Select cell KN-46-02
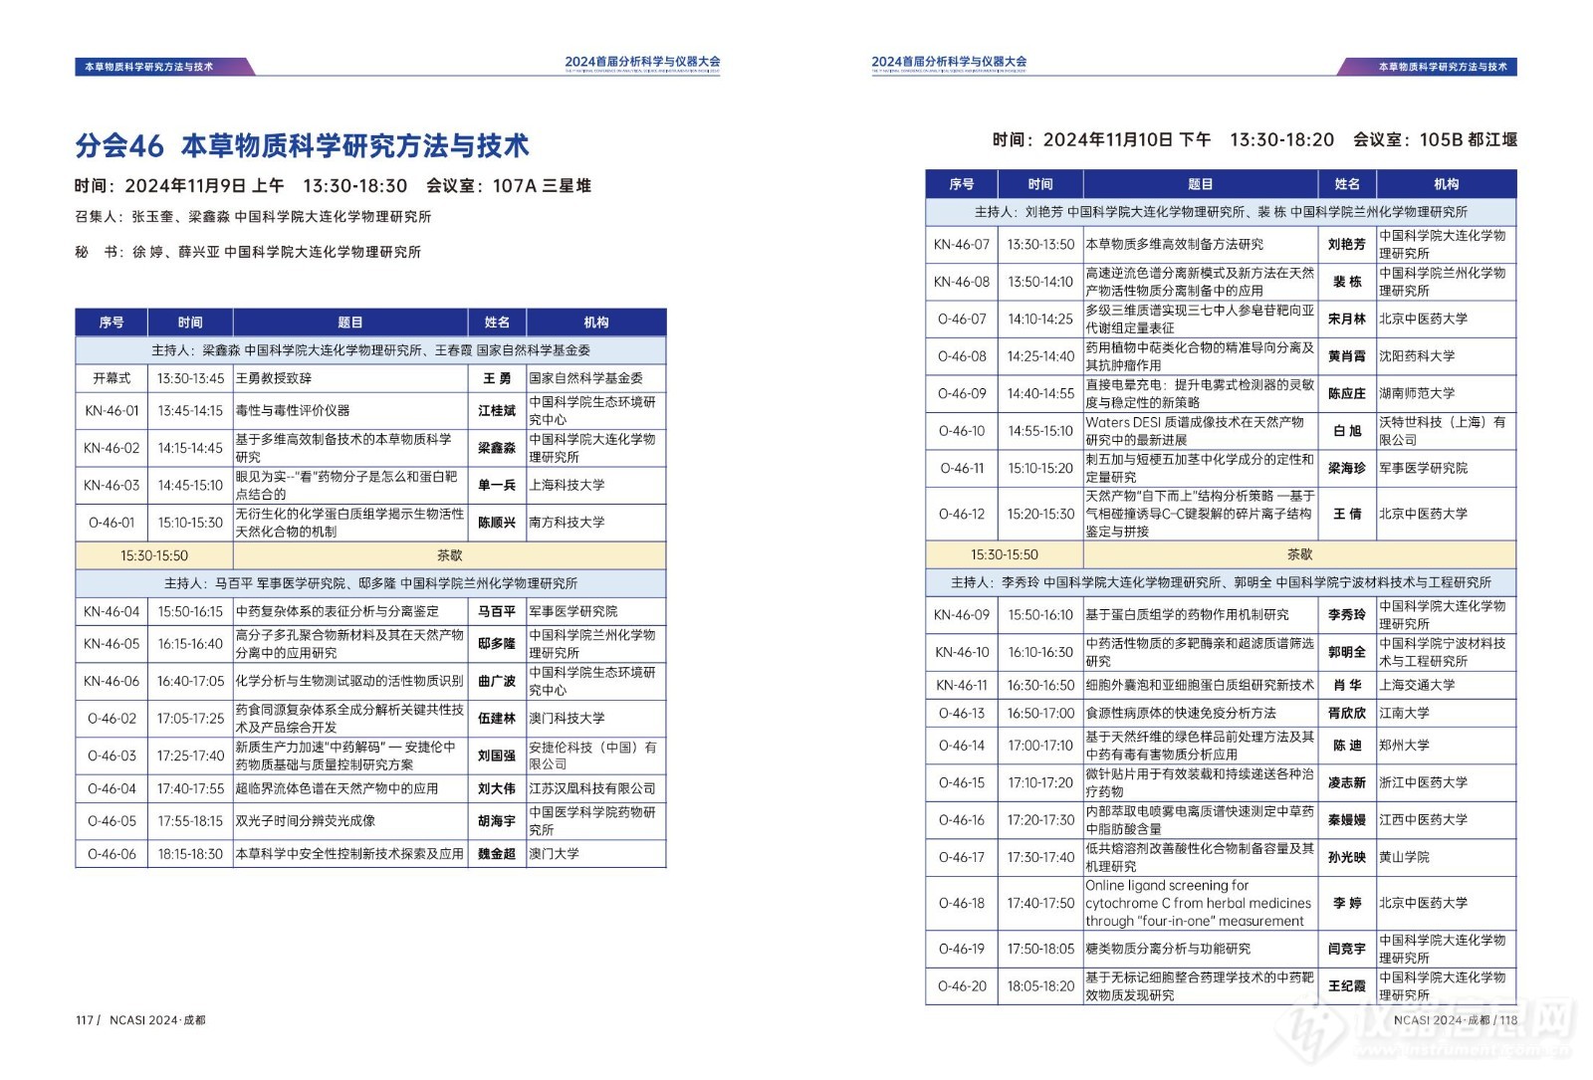 tap(112, 448)
